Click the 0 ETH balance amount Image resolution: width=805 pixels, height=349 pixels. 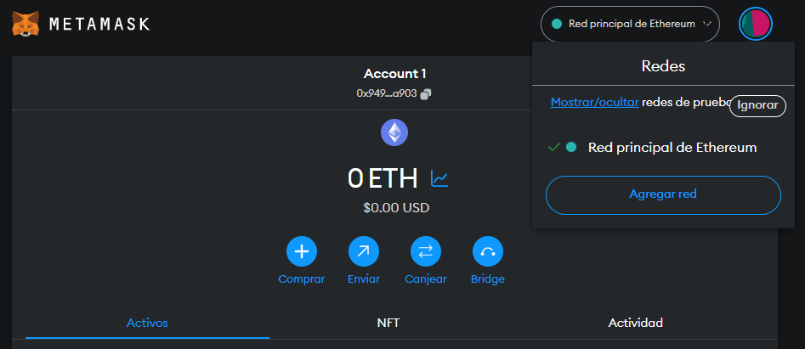(383, 178)
